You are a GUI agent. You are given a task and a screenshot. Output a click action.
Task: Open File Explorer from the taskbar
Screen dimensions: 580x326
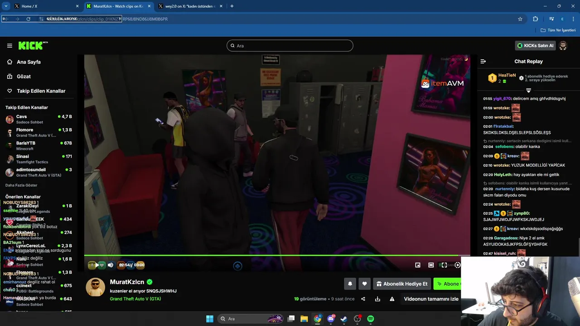point(304,319)
